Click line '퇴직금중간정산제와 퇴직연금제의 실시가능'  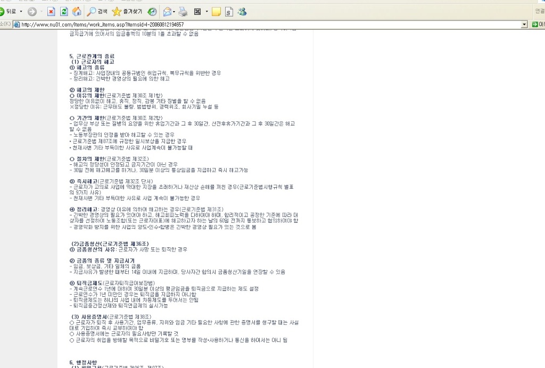point(119,305)
